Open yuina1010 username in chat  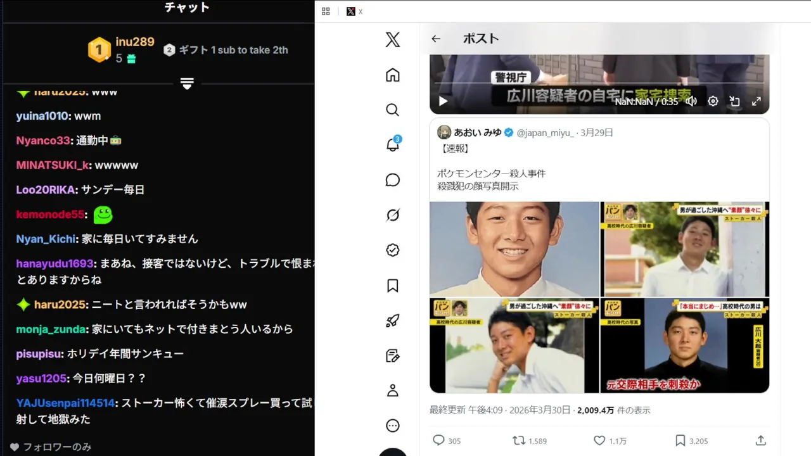(42, 116)
